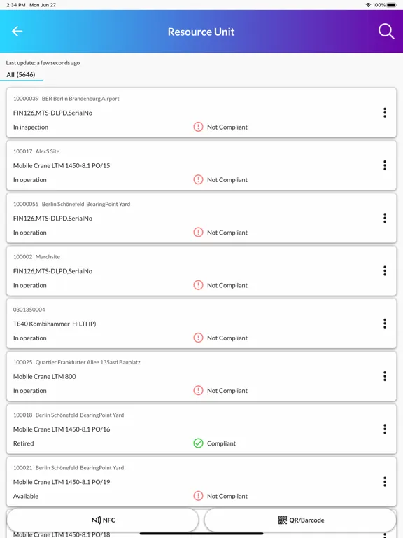This screenshot has width=403, height=538.
Task: Open more options for Mobile Crane PO/16
Action: (385, 429)
